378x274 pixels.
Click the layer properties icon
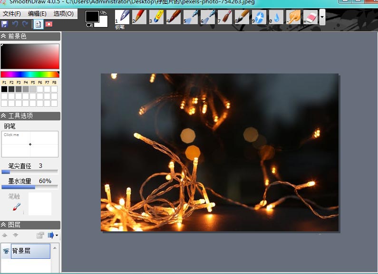pyautogui.click(x=40, y=235)
